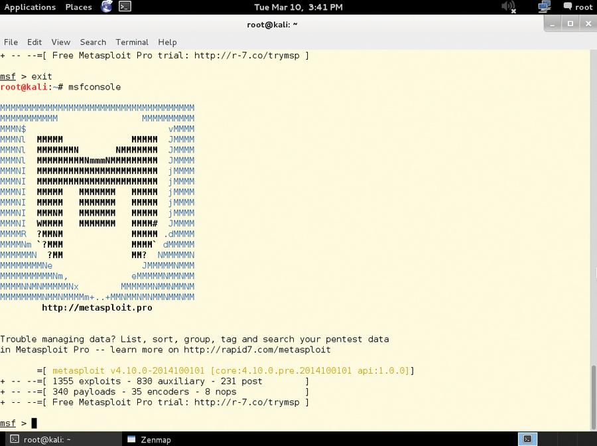Click the workspace switcher terminal icon
This screenshot has width=597, height=446.
click(x=528, y=439)
